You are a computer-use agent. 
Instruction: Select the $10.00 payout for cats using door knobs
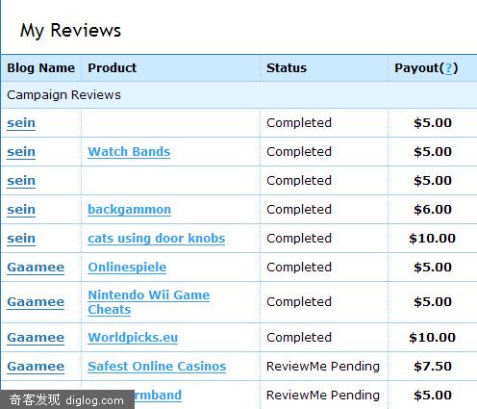[432, 239]
